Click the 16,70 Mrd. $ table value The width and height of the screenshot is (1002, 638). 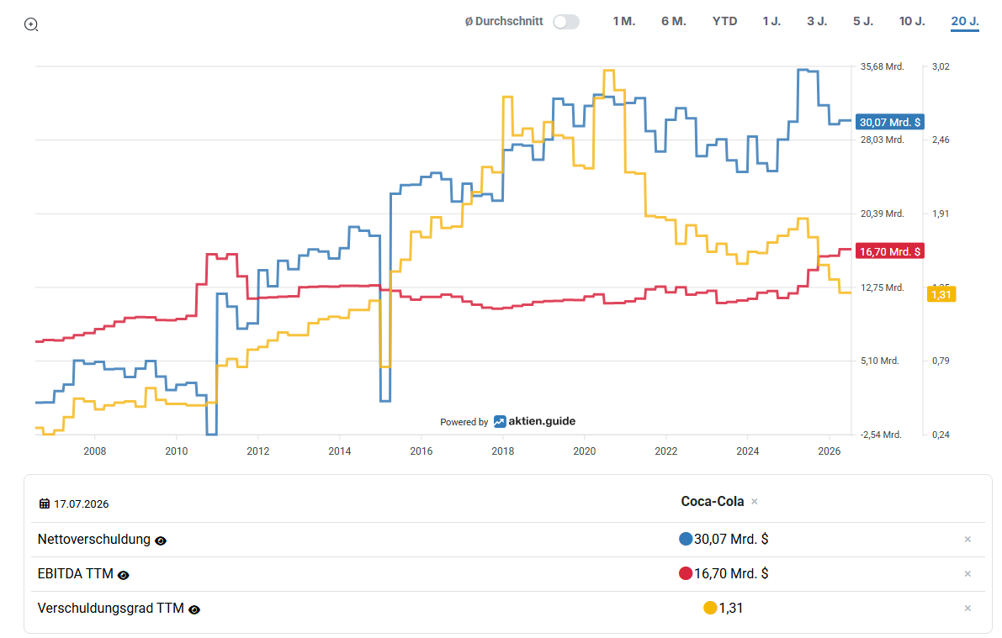click(x=731, y=574)
